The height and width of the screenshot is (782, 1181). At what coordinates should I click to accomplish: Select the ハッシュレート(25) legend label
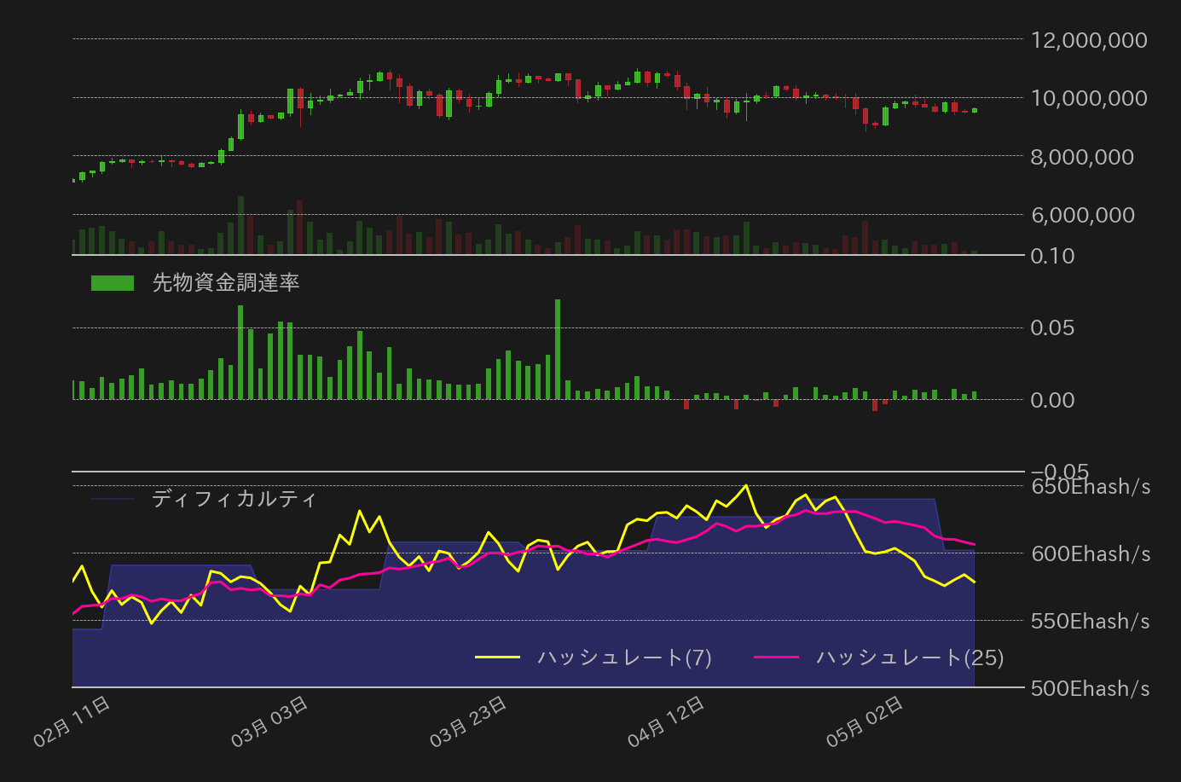[910, 657]
